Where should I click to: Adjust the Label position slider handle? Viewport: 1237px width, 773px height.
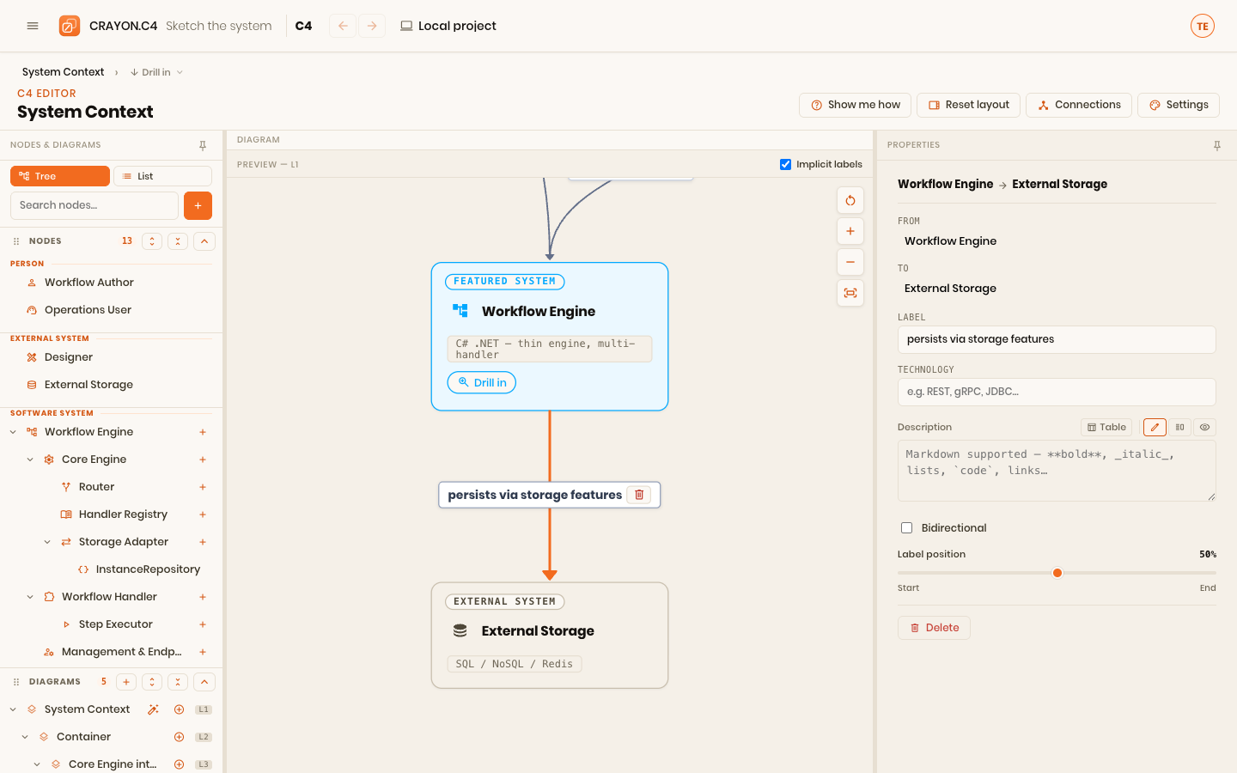[x=1057, y=573]
